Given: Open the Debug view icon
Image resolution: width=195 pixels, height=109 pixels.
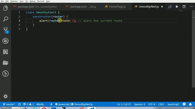Looking at the screenshot, I should [x=5, y=41].
